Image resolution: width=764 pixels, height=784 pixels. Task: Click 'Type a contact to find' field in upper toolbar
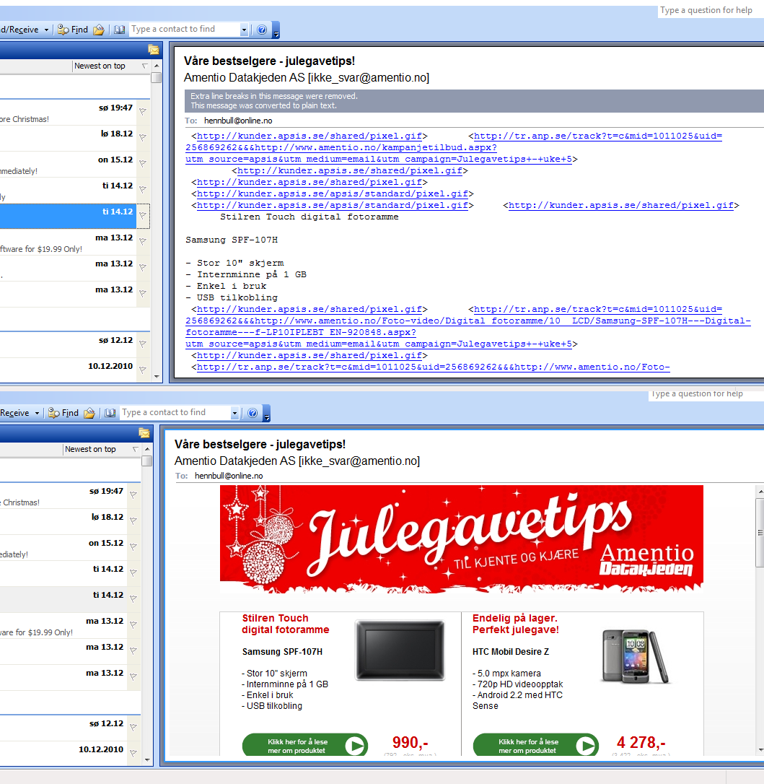[185, 30]
